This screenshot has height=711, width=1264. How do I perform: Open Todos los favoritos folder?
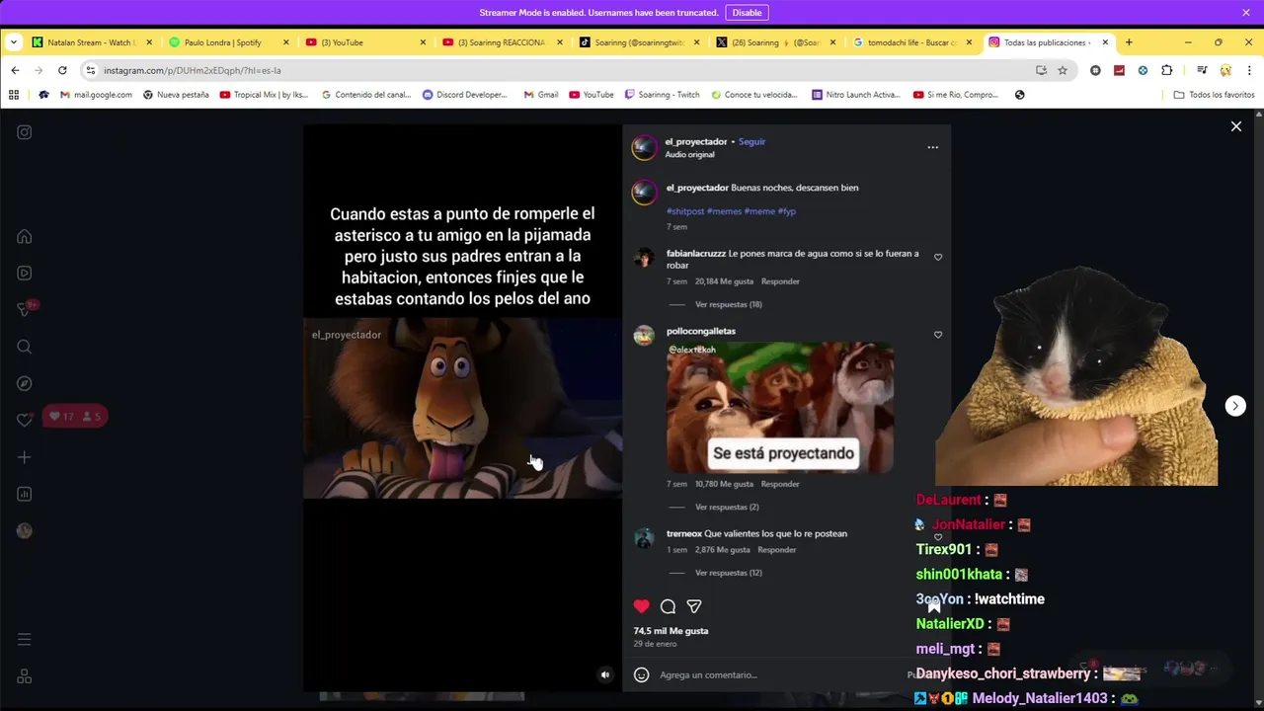(1214, 95)
